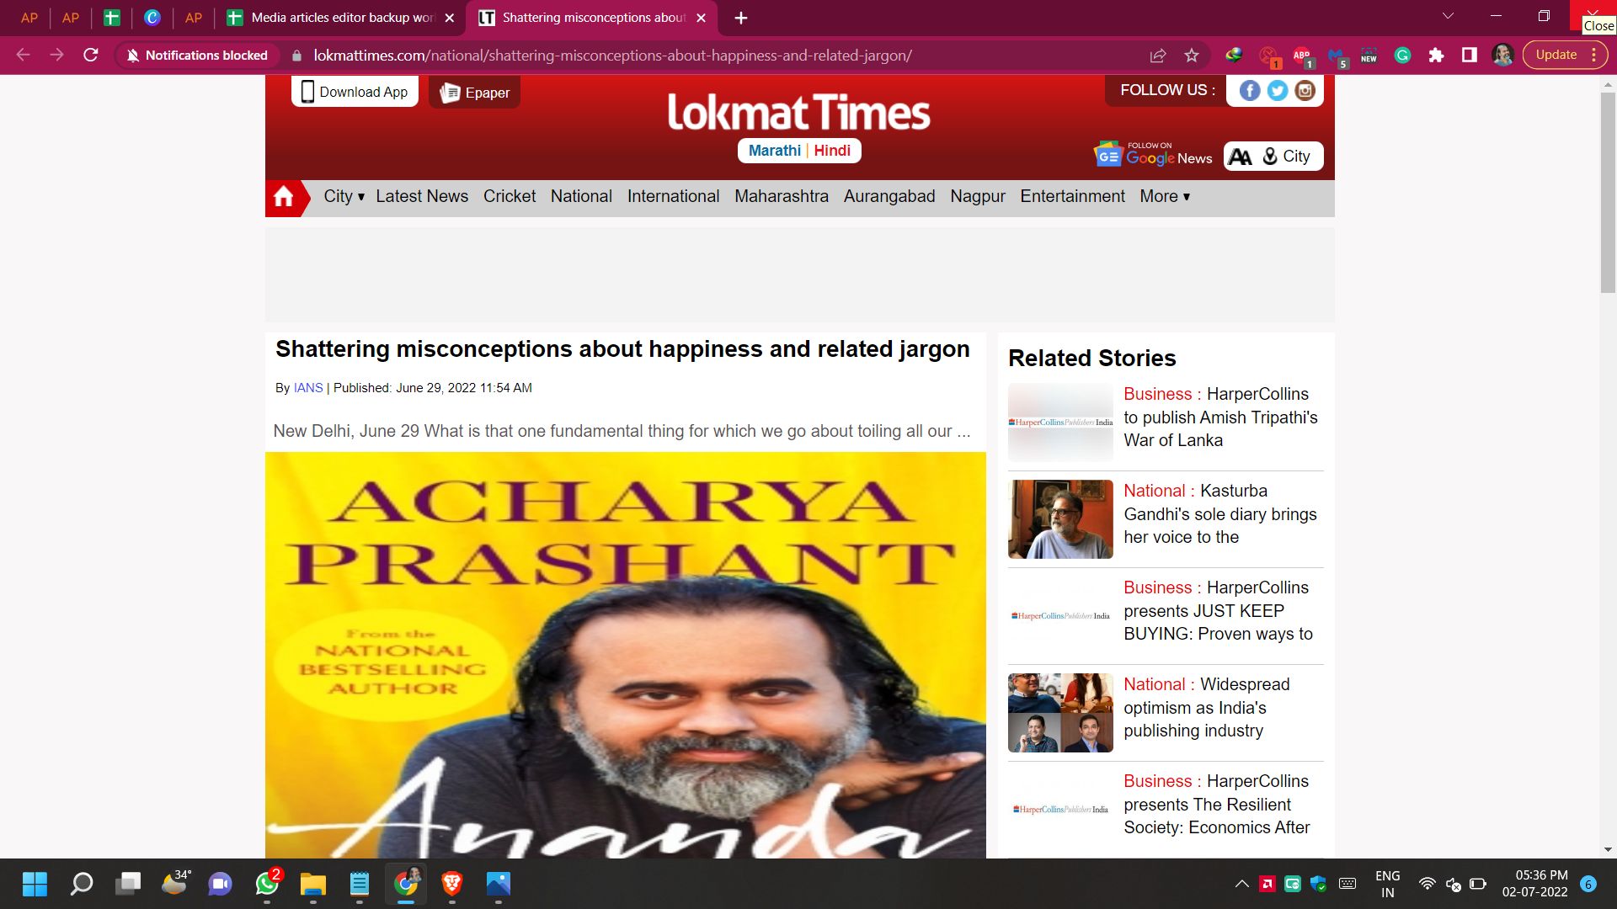
Task: Expand the City dropdown in the navigation
Action: point(344,196)
